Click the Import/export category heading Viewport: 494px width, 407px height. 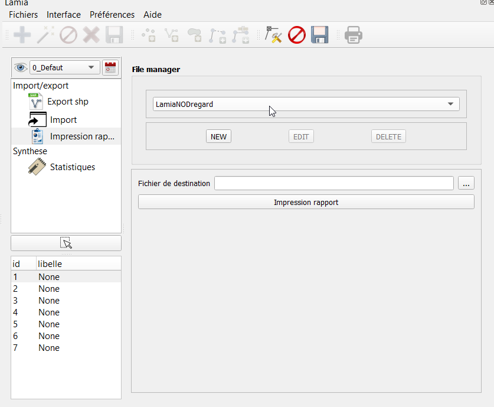(41, 86)
